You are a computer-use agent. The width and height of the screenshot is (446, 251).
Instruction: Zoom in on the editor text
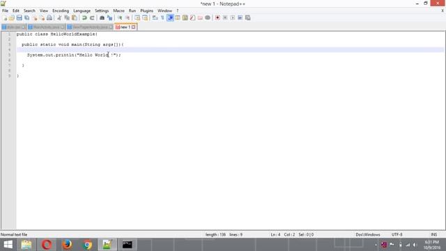[120, 18]
